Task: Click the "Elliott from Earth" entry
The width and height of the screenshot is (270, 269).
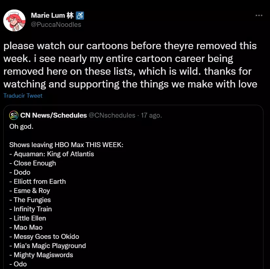Action: point(39,182)
